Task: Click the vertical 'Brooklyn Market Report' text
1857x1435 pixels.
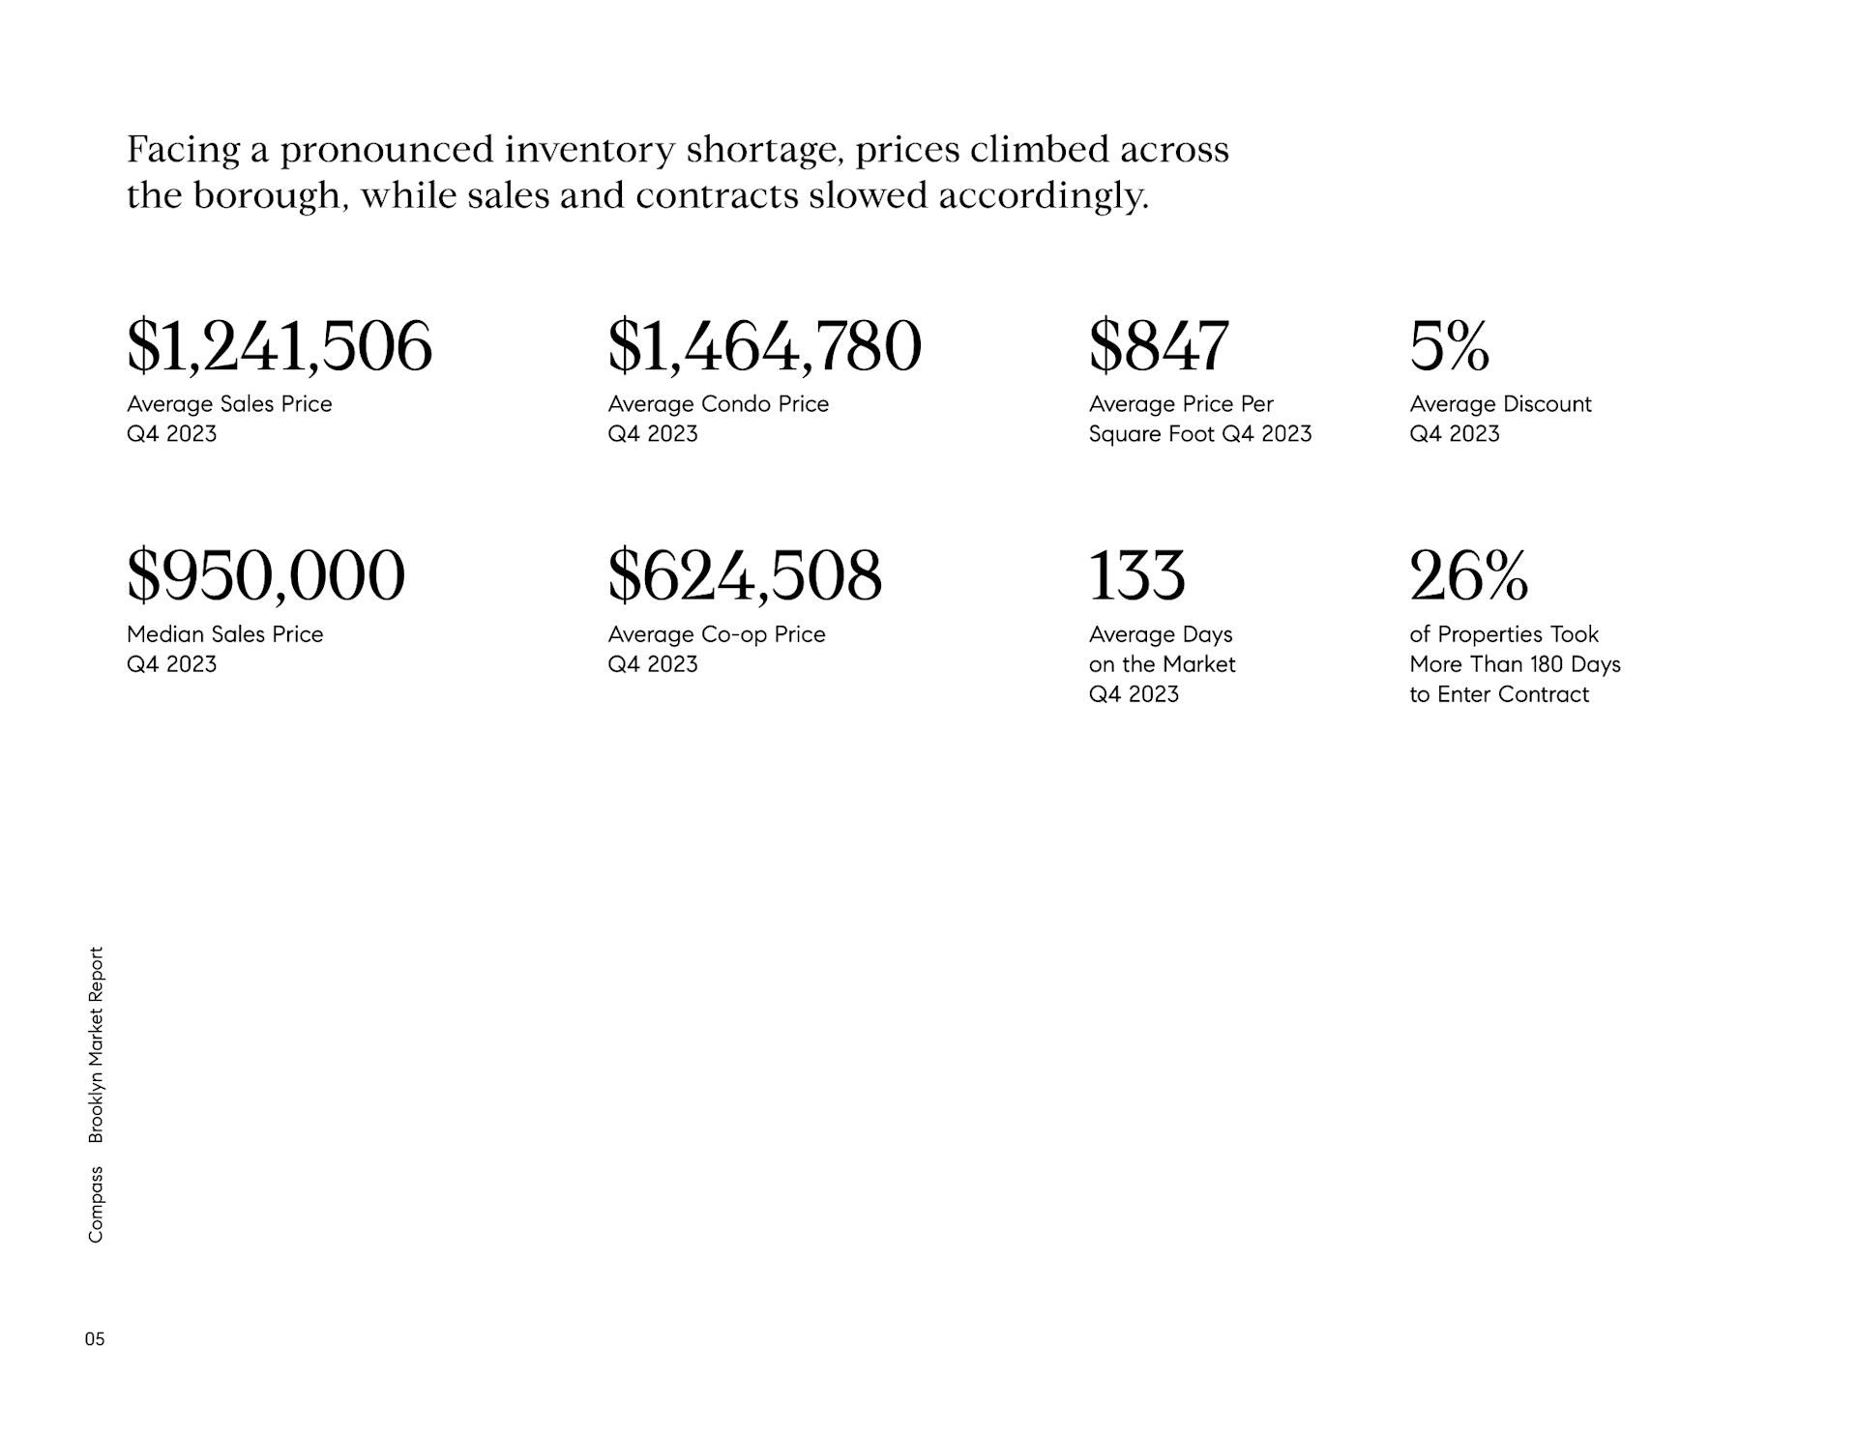Action: (95, 1045)
